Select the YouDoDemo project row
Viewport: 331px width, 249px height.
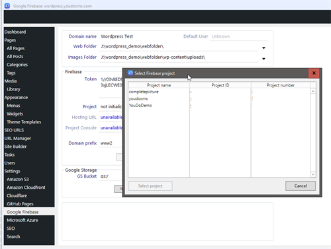tap(219, 106)
